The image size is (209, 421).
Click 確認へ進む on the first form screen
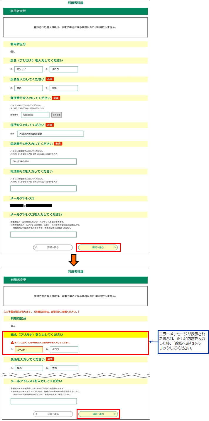pos(98,247)
